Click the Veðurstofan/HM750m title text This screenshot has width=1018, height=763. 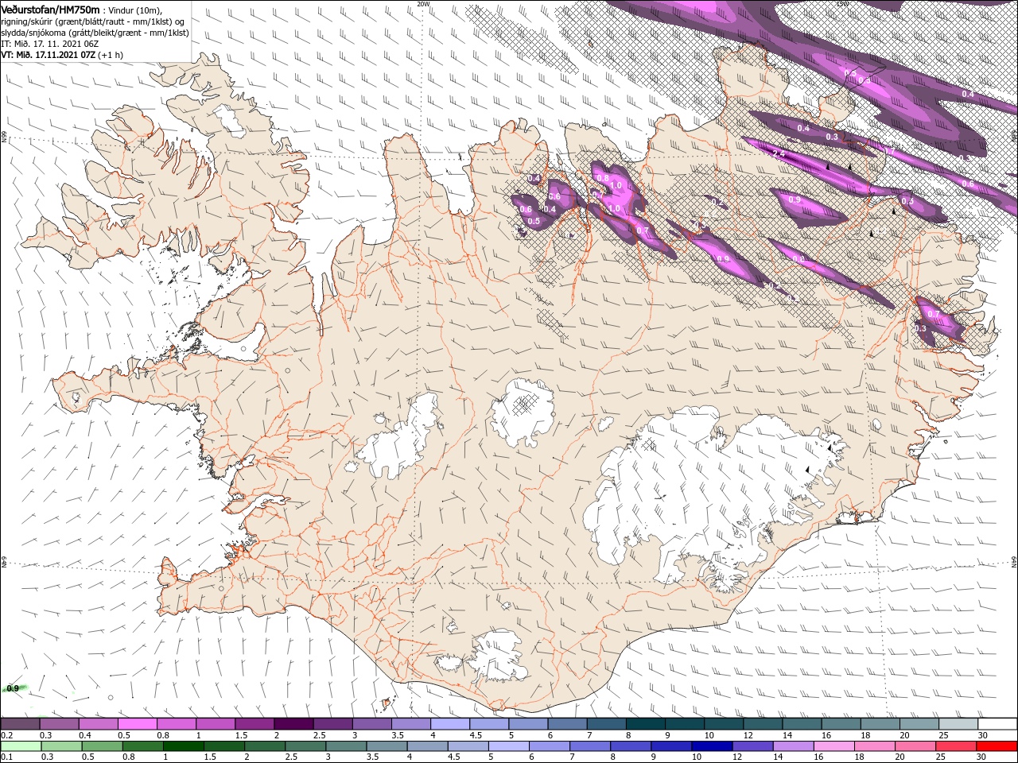[x=51, y=9]
